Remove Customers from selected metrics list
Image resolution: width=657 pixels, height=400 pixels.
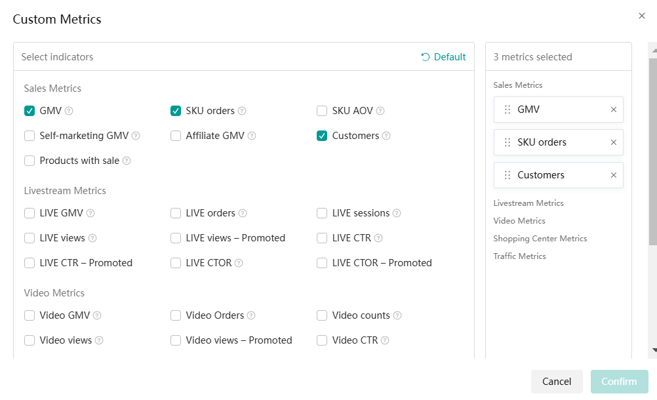(x=614, y=175)
